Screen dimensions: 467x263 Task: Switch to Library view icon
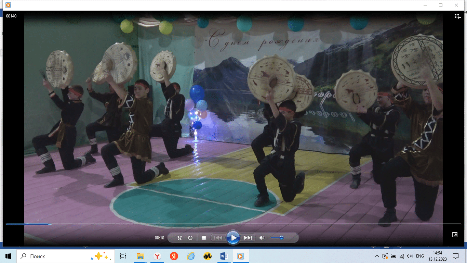[x=457, y=16]
